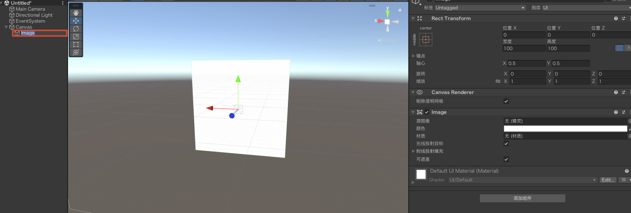Viewport: 631px width, 213px height.
Task: Select the Scale tool
Action: coord(75,36)
